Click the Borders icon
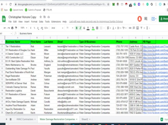168x125 pixels. (x=97, y=28)
